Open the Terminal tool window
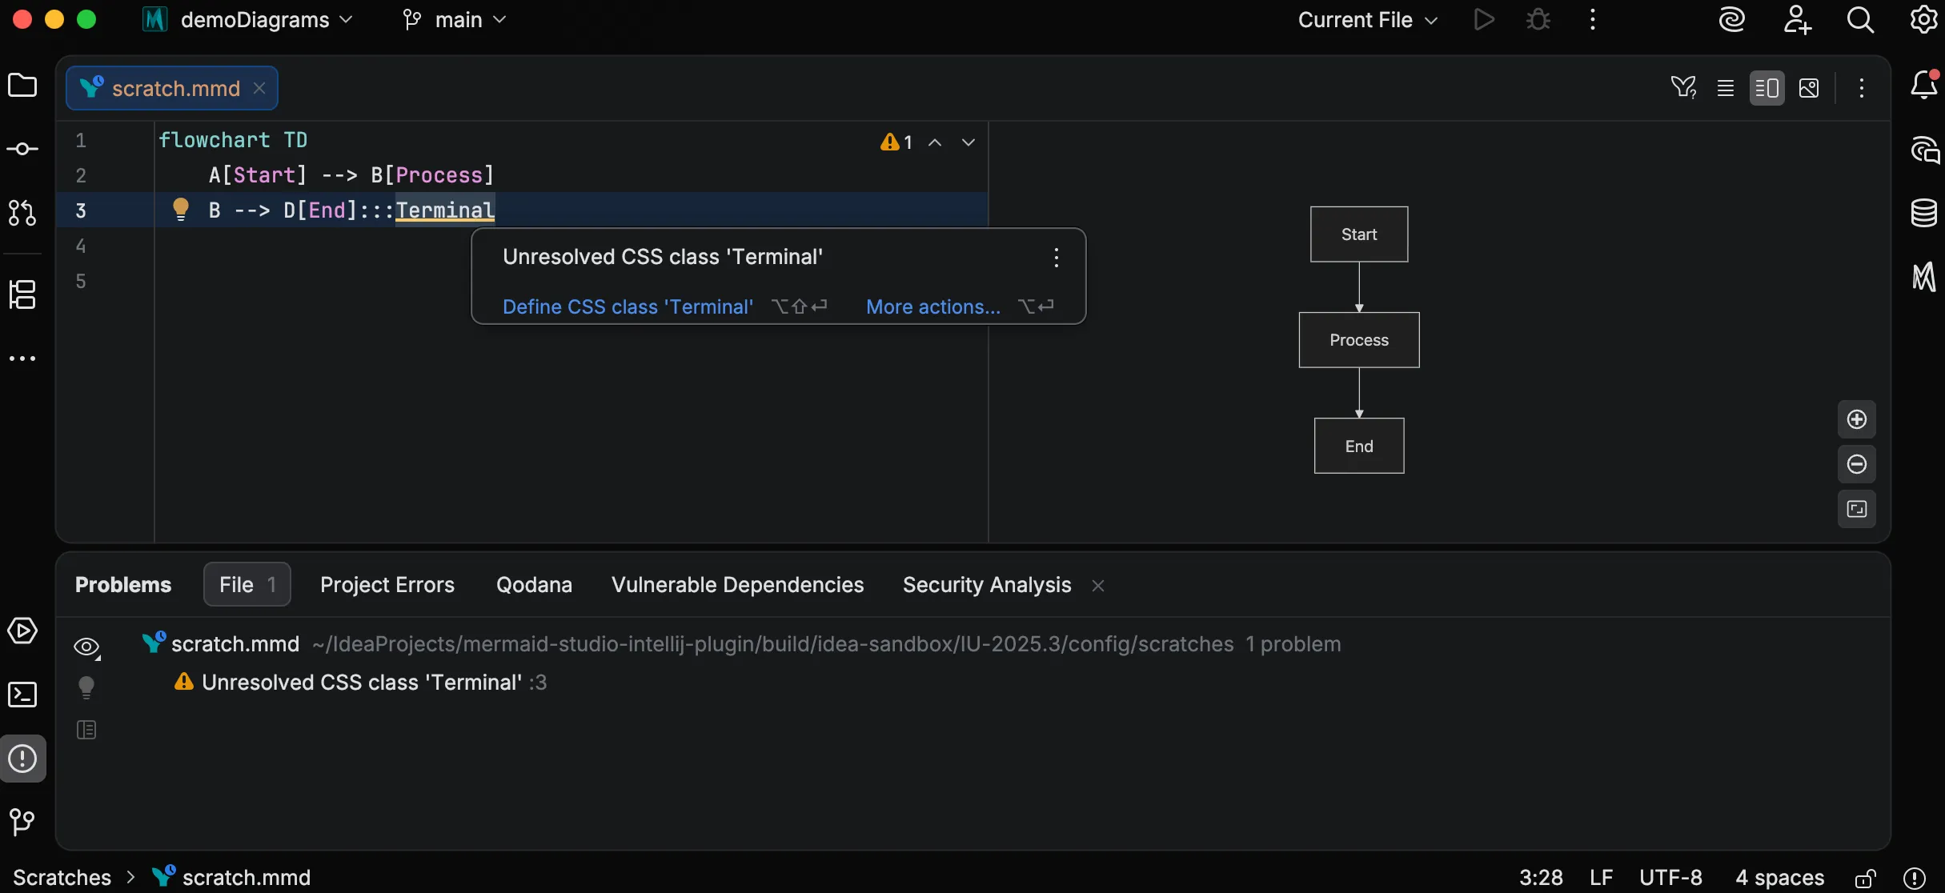1945x893 pixels. click(x=22, y=695)
